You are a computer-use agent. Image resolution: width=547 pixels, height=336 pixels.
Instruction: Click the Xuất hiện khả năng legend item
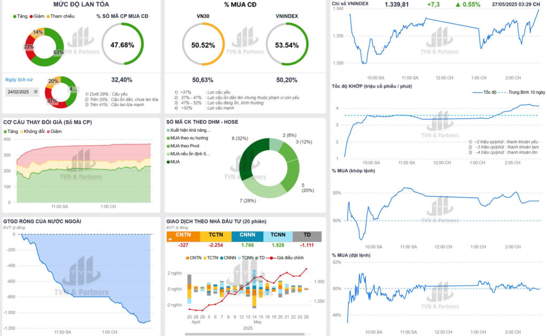point(189,130)
